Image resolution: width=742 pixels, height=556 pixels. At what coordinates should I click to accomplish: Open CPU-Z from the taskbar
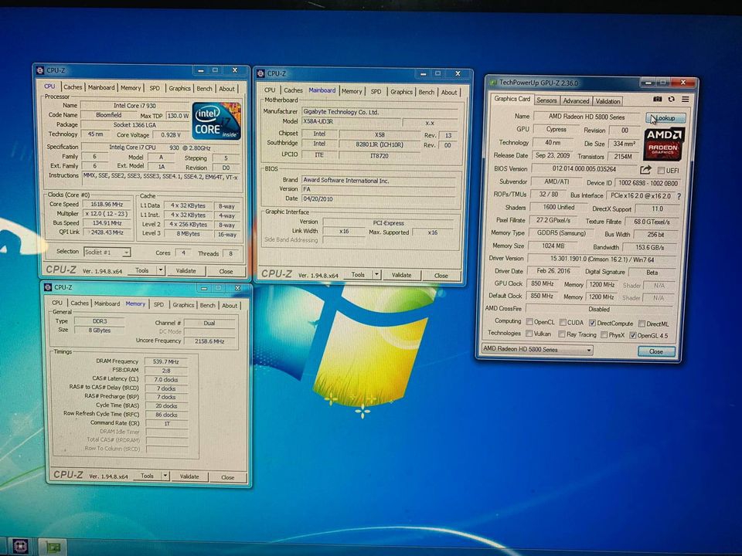[x=19, y=547]
